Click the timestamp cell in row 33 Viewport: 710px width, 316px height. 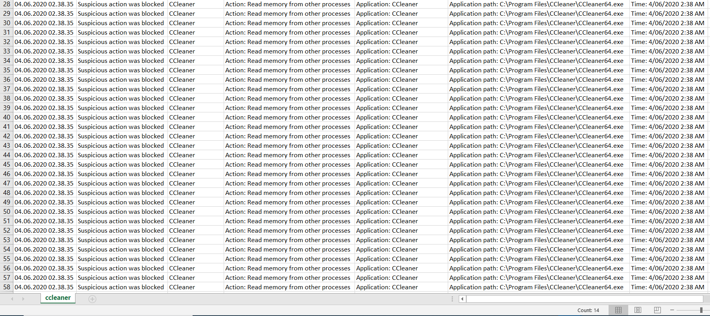45,51
